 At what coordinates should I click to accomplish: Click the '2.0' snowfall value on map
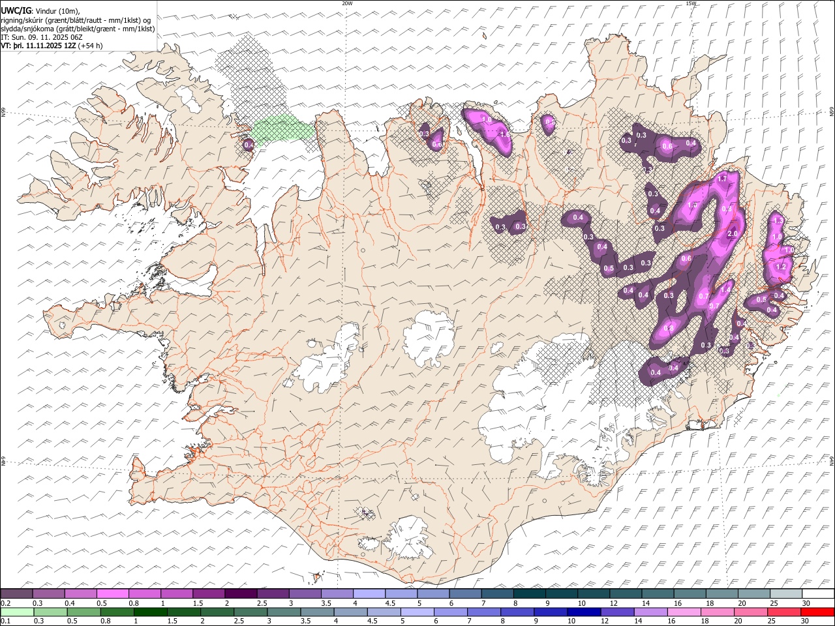point(732,233)
